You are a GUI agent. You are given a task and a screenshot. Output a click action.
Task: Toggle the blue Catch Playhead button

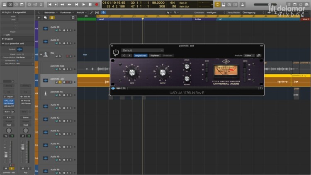[103, 12]
